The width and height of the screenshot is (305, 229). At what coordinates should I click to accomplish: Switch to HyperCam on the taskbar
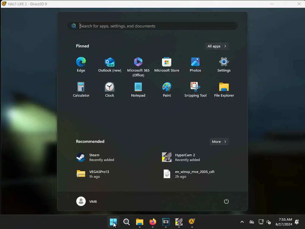[179, 222]
